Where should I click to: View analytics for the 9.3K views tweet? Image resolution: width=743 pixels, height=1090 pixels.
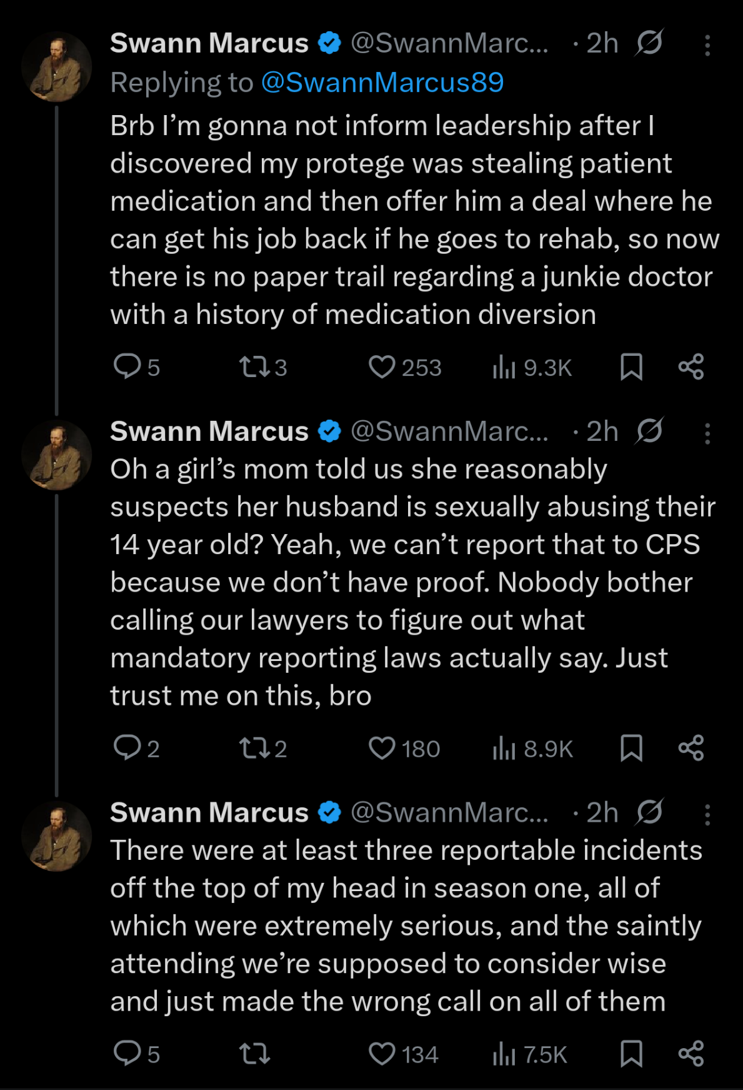point(504,367)
